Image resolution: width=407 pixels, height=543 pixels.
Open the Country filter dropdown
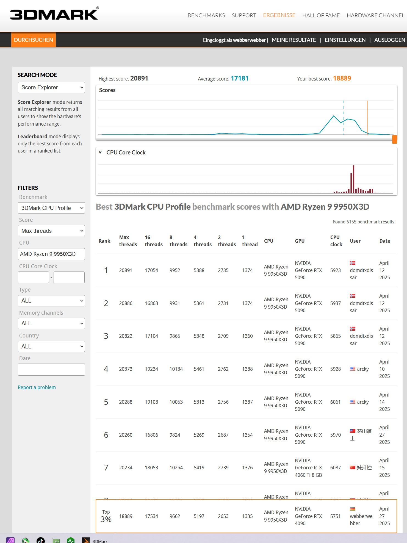pos(51,347)
